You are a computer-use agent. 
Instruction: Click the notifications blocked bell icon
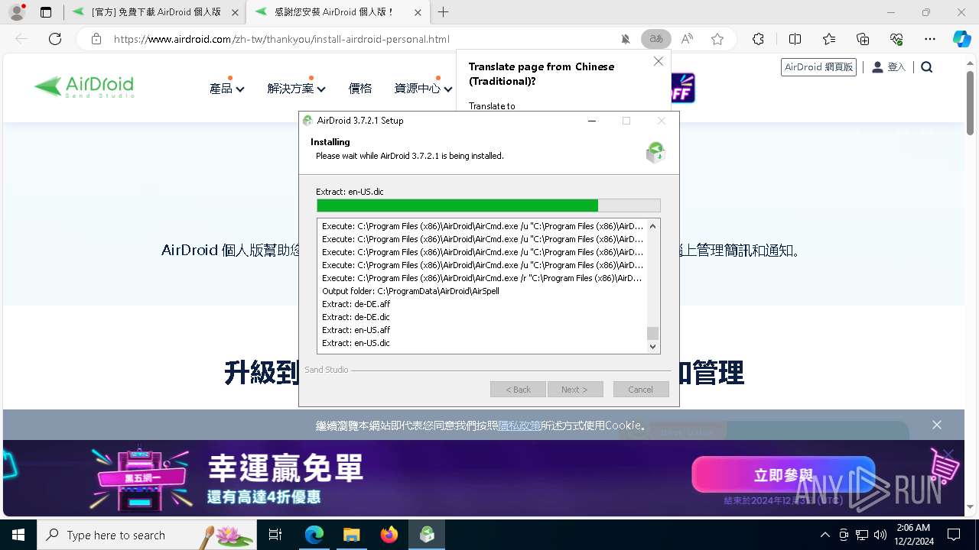(x=626, y=39)
